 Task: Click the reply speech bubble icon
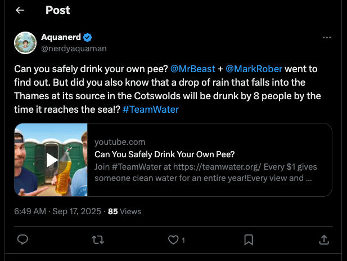tap(23, 240)
